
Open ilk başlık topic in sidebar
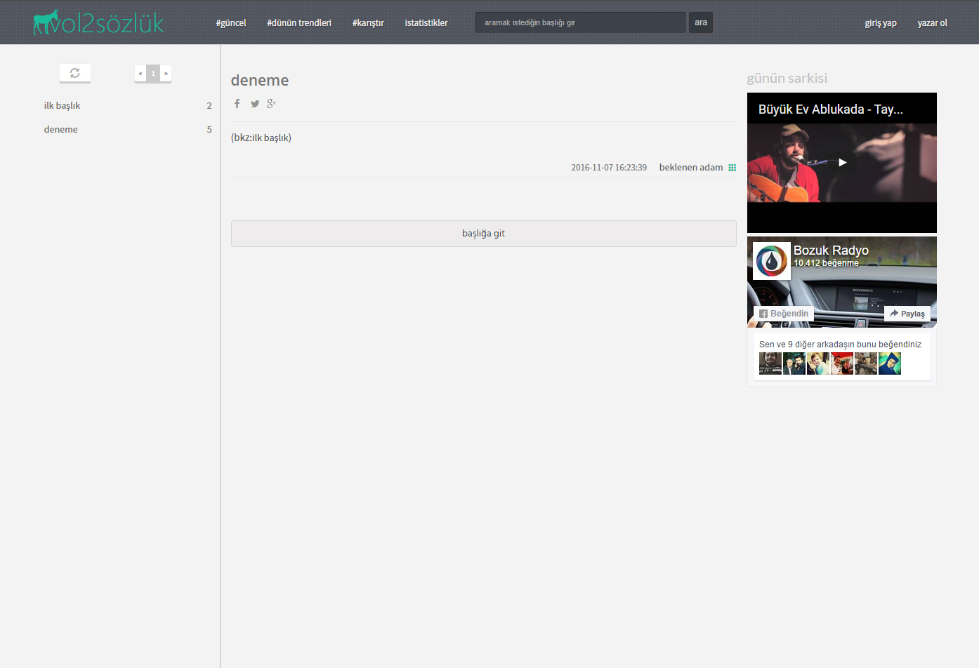63,106
